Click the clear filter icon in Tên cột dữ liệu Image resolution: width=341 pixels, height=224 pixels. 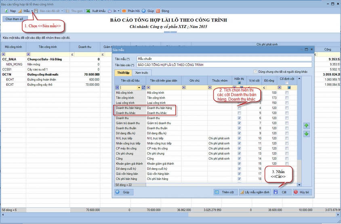tap(143, 87)
